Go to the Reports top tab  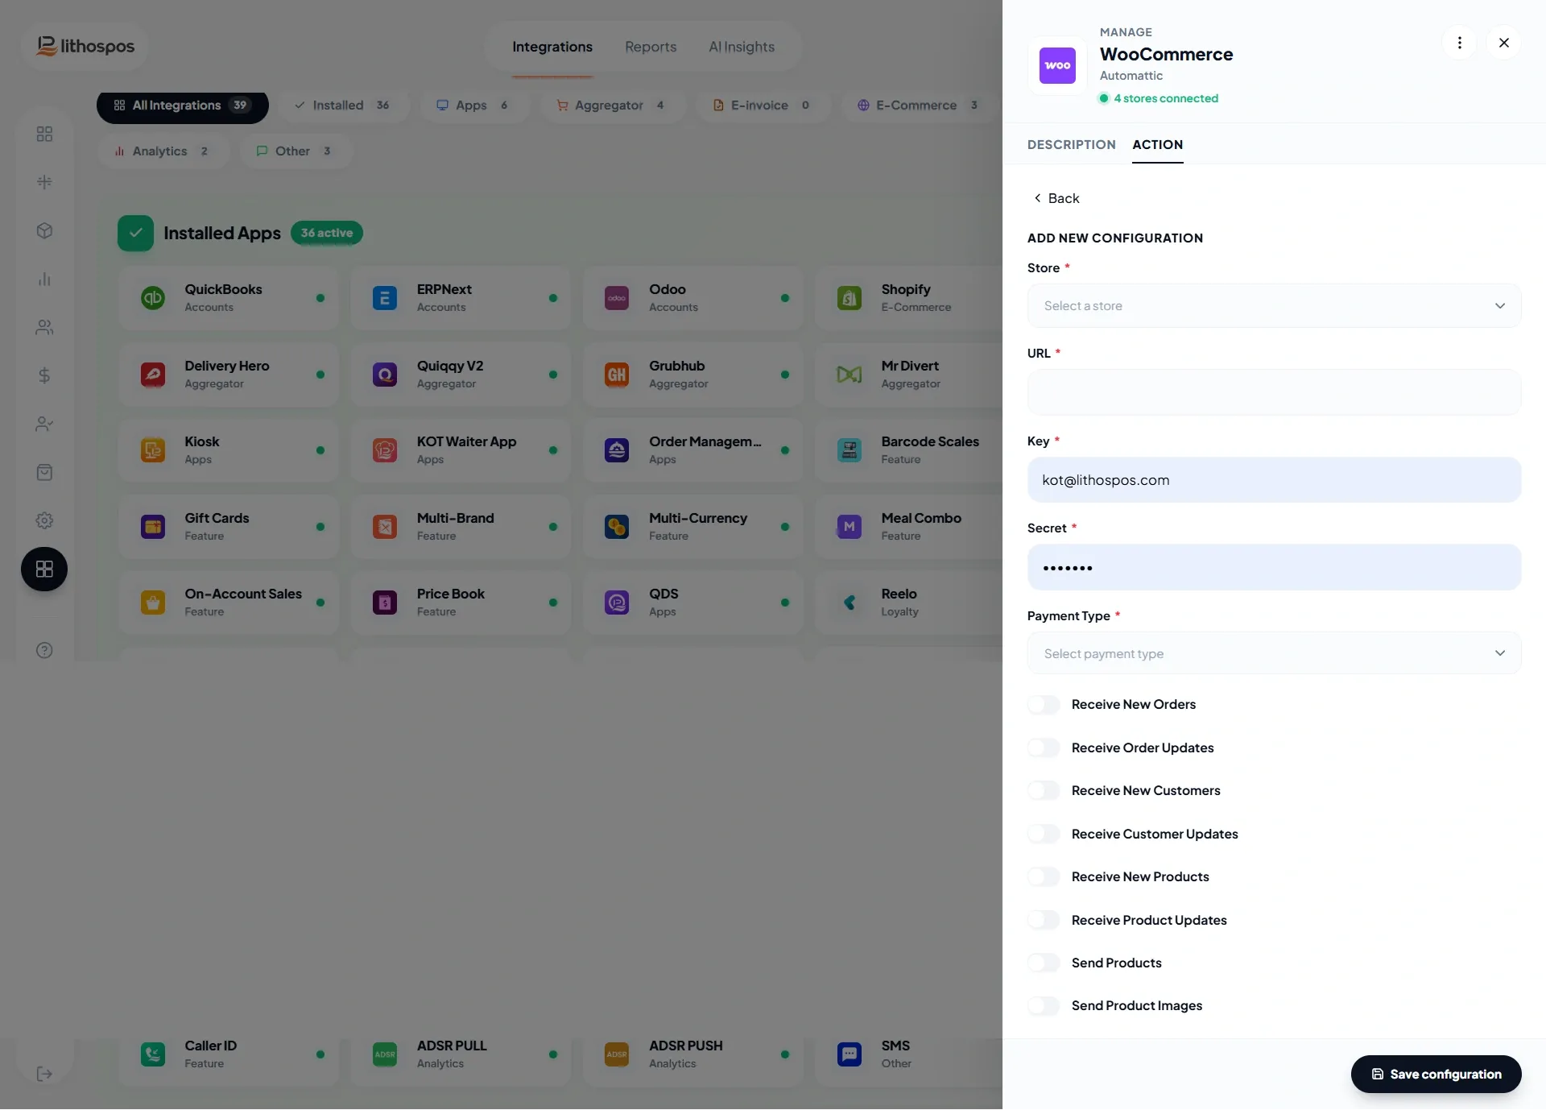pyautogui.click(x=651, y=47)
